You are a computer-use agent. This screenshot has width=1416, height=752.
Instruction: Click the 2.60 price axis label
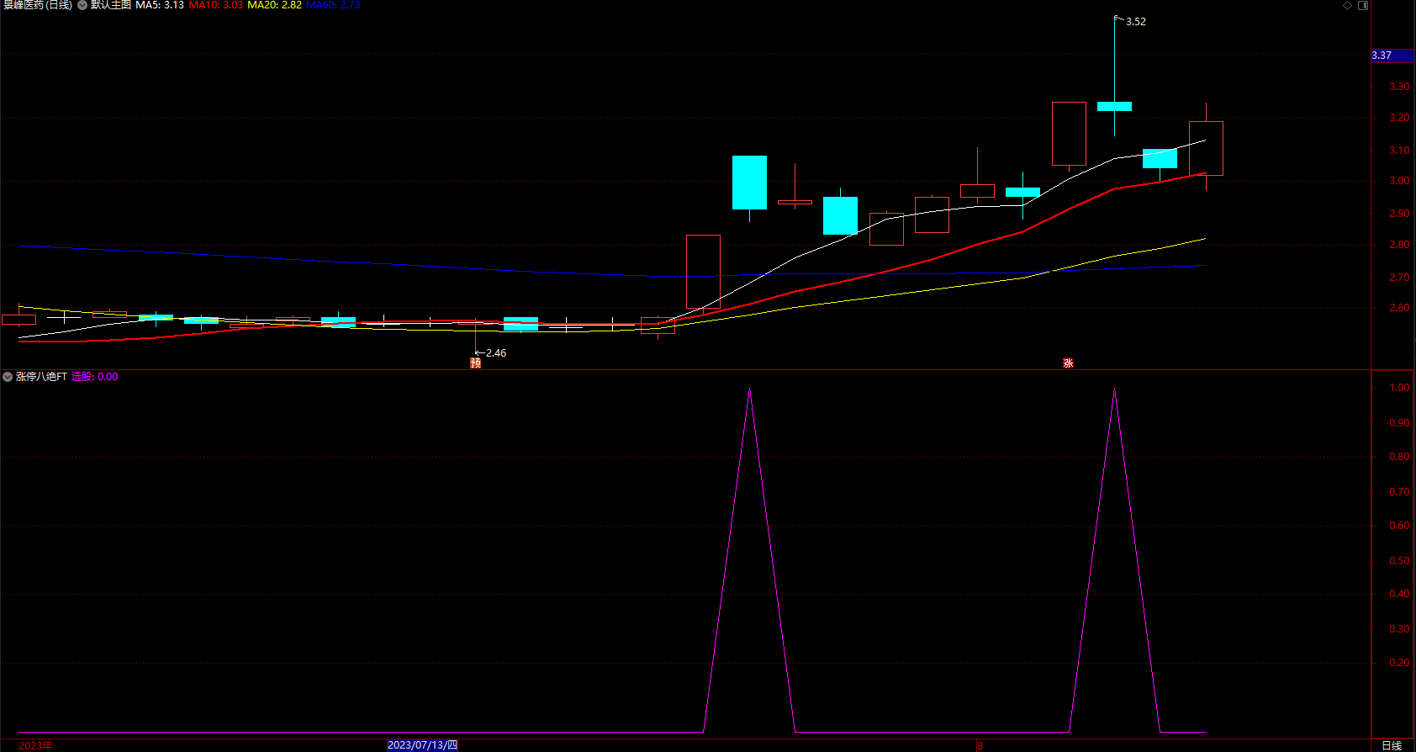(x=1399, y=308)
